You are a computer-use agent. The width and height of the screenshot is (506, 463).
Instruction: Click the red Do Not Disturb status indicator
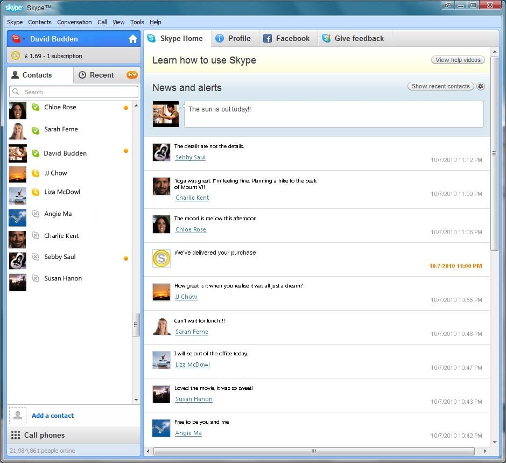16,38
